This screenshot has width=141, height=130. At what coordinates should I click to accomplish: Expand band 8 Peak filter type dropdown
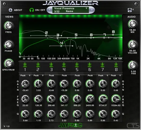point(120,75)
